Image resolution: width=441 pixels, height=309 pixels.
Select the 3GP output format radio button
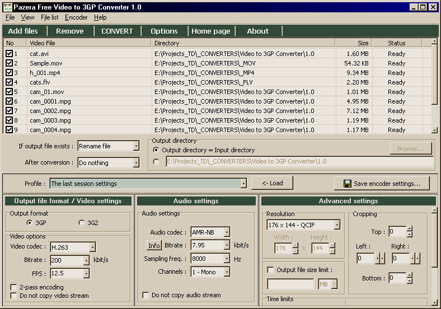click(x=29, y=223)
